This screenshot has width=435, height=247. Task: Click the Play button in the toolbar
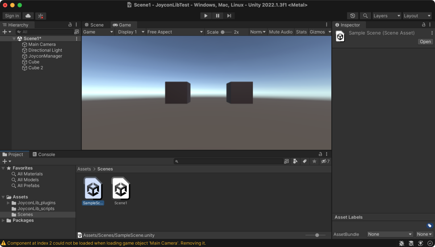(206, 16)
